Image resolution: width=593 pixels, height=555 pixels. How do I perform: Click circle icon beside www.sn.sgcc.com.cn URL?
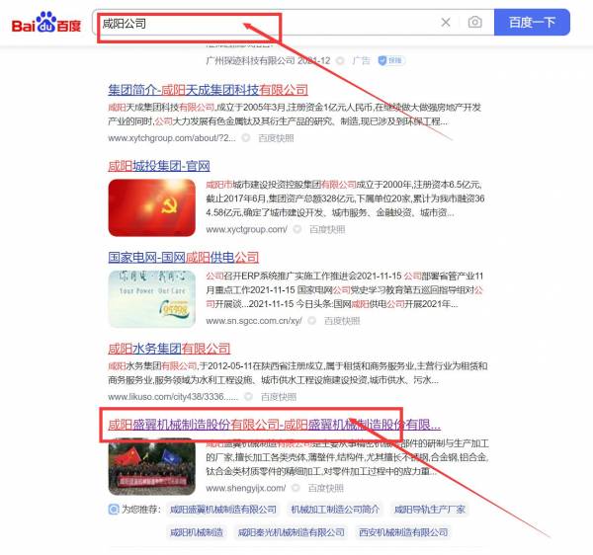pyautogui.click(x=312, y=321)
